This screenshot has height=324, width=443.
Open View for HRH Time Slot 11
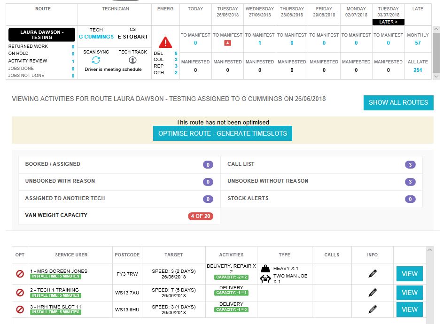(x=409, y=309)
